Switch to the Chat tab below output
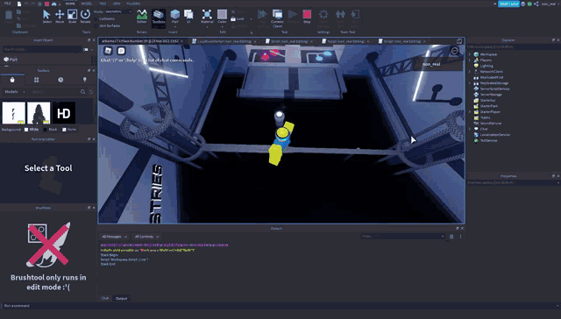Image resolution: width=561 pixels, height=319 pixels. [105, 298]
